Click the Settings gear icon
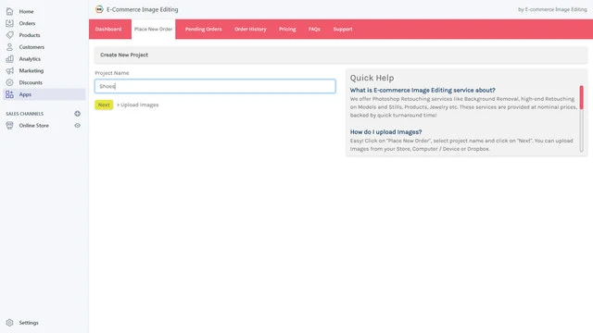593x333 pixels. click(x=9, y=323)
